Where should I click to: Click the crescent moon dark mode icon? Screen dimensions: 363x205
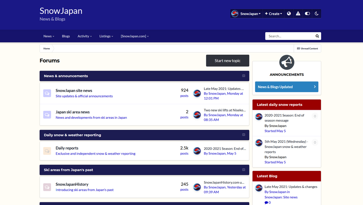click(317, 14)
